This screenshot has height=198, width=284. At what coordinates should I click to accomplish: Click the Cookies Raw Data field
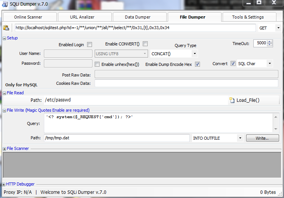pyautogui.click(x=186, y=83)
